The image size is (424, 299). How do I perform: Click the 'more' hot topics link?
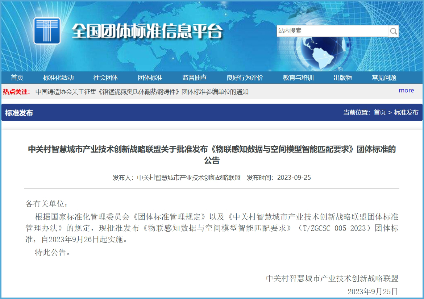[406, 91]
